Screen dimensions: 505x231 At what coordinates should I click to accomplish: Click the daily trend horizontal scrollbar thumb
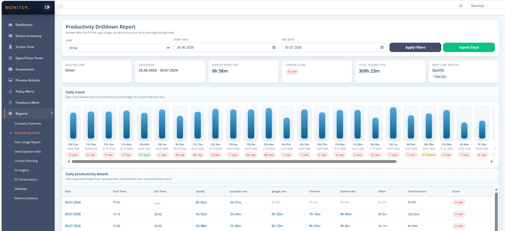tap(234, 161)
